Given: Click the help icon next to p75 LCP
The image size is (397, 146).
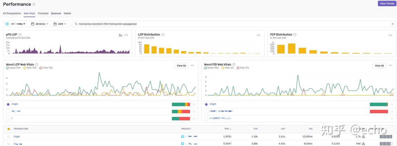Looking at the screenshot, I should pos(20,35).
